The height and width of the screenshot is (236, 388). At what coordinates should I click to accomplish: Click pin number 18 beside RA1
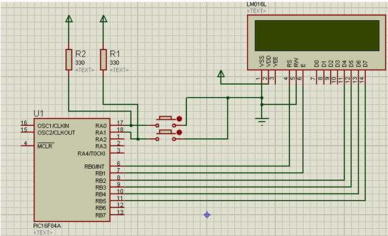[x=120, y=129]
